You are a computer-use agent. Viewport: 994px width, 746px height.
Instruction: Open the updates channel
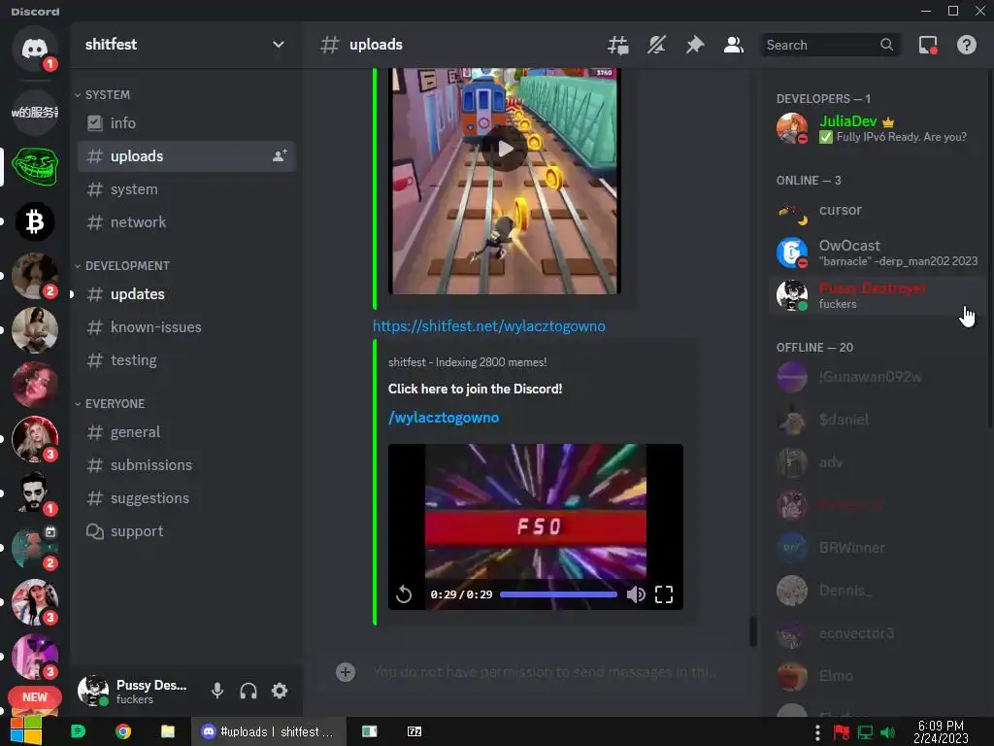pyautogui.click(x=185, y=294)
